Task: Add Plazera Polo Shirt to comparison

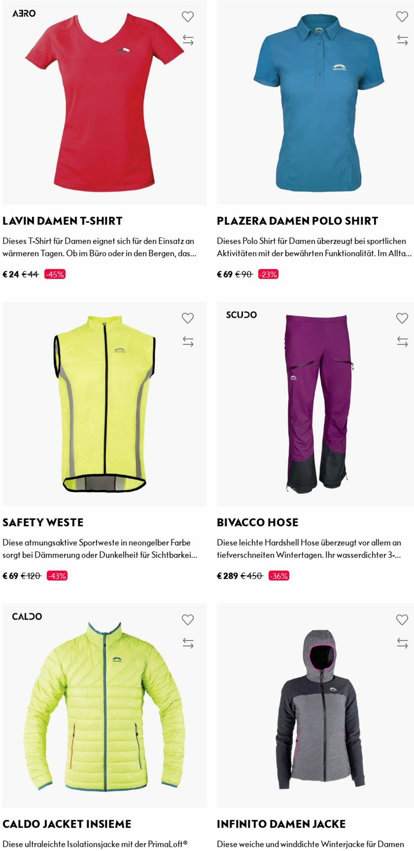Action: point(402,40)
